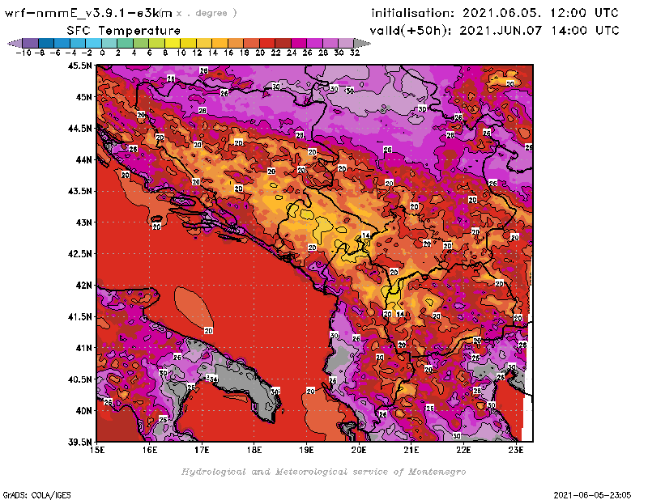
Task: Click the '41N' latitude label
Action: [84, 348]
